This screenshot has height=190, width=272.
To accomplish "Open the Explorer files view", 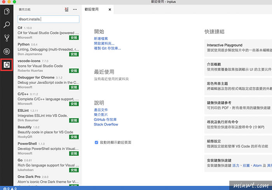I will (7, 11).
